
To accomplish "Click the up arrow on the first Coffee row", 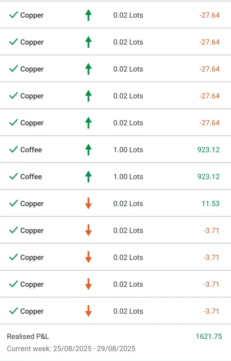I will tap(88, 150).
